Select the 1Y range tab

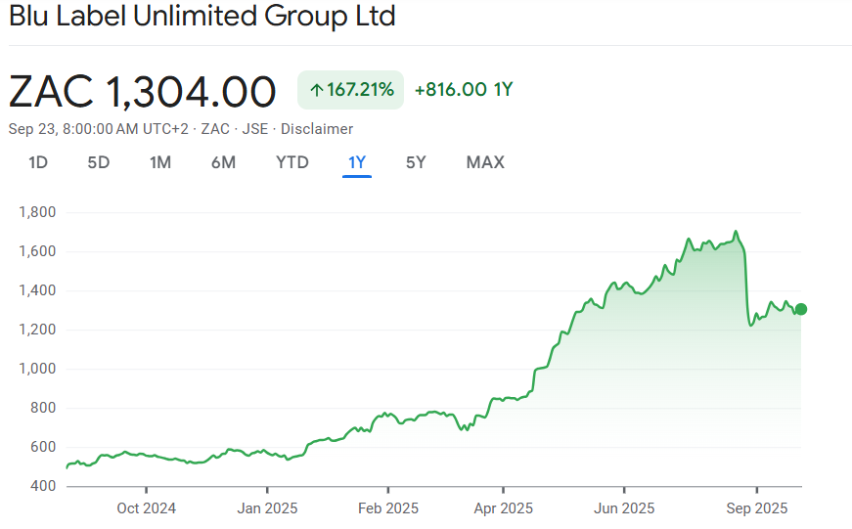click(x=357, y=162)
